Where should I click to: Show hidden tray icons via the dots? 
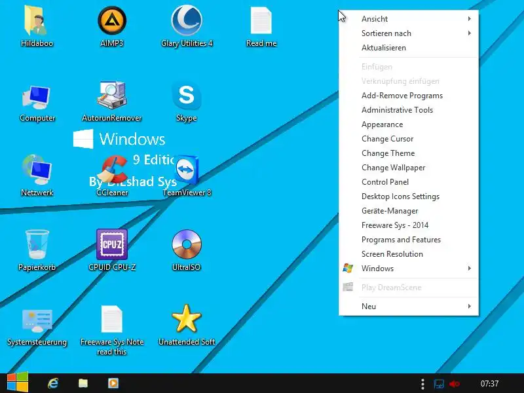[422, 384]
